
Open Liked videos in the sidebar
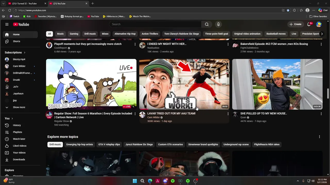point(20,146)
